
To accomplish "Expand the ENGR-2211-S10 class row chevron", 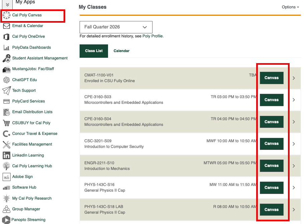I will (x=294, y=166).
